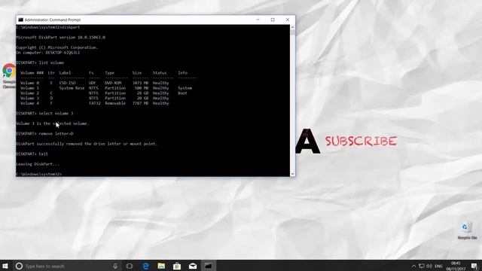Click the Cortana circle icon in taskbar
Viewport: 482px width, 271px height.
(19, 266)
